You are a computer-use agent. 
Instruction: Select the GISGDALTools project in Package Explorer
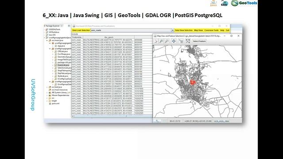tap(54, 30)
